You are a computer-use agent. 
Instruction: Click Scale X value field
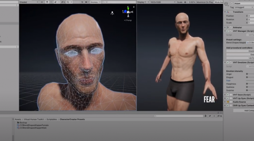tap(251, 23)
